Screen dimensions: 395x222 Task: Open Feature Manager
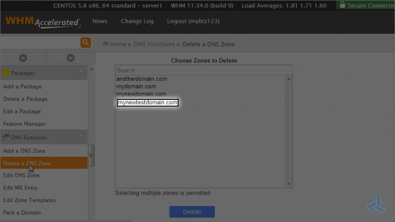(x=25, y=124)
